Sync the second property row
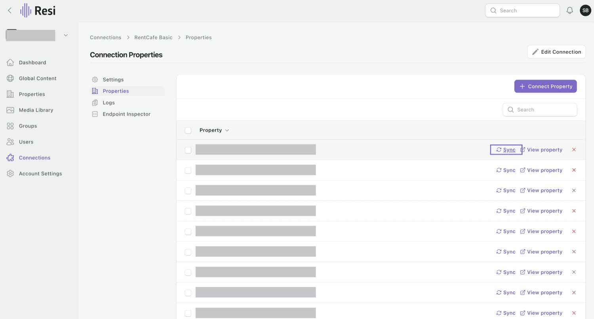594x319 pixels. [x=506, y=170]
